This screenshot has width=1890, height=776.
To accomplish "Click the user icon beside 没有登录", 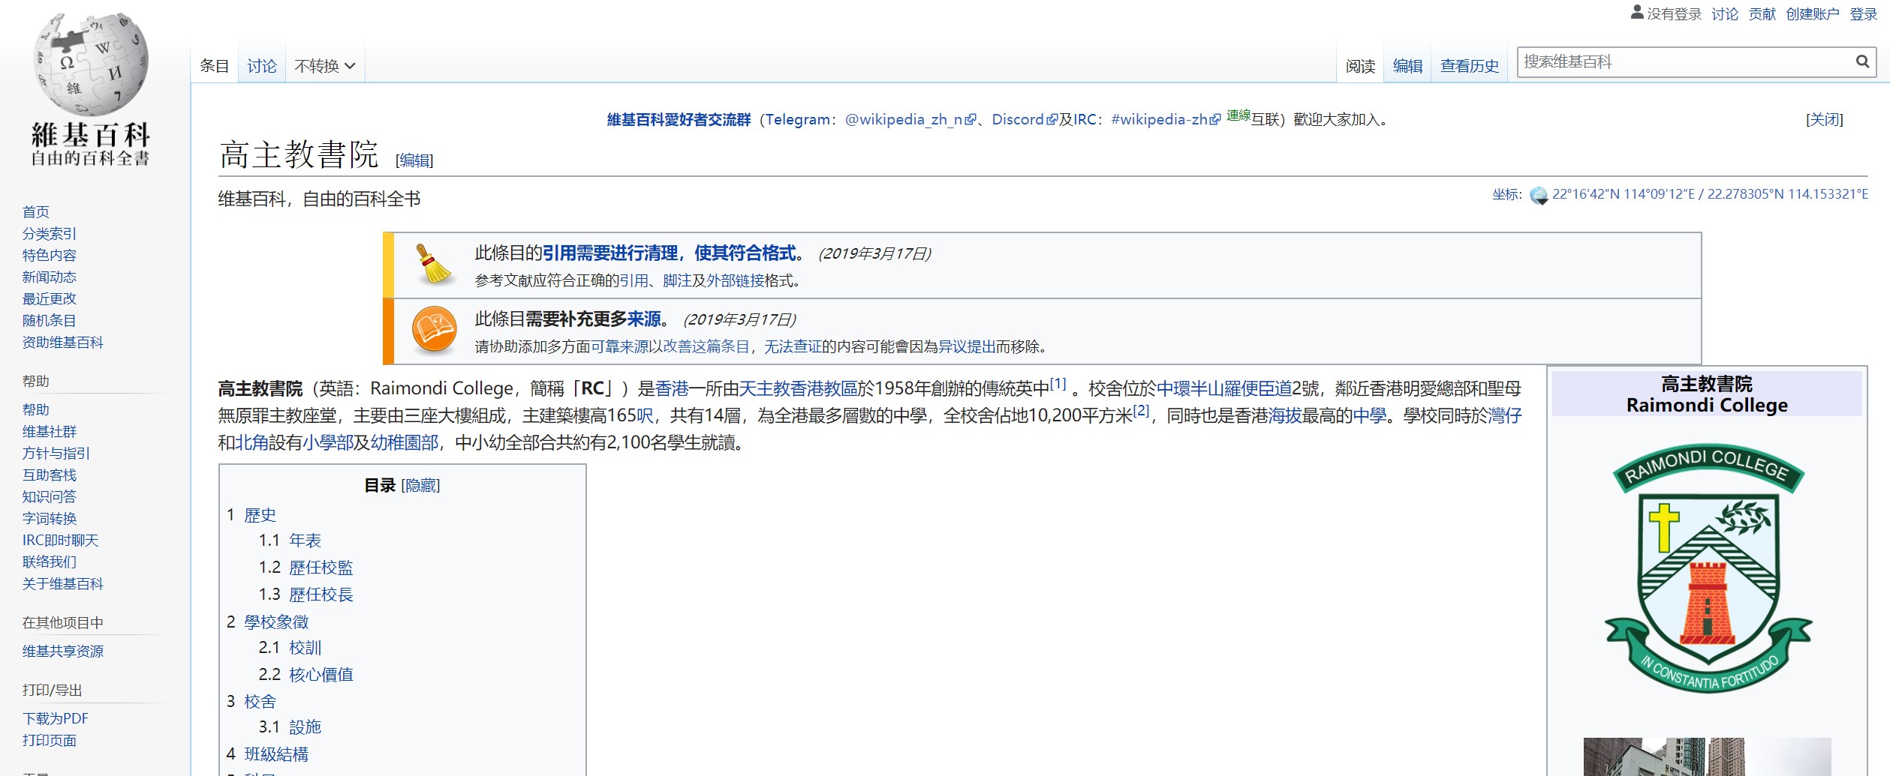I will (1637, 13).
